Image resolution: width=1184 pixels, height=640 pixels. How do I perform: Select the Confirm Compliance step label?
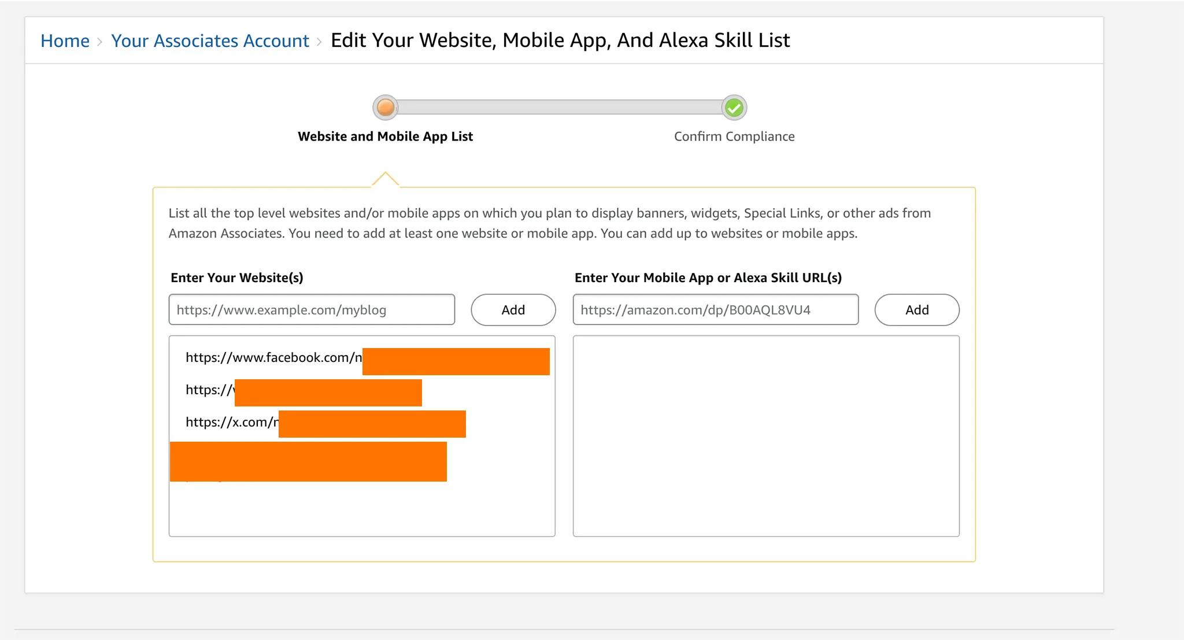point(734,136)
